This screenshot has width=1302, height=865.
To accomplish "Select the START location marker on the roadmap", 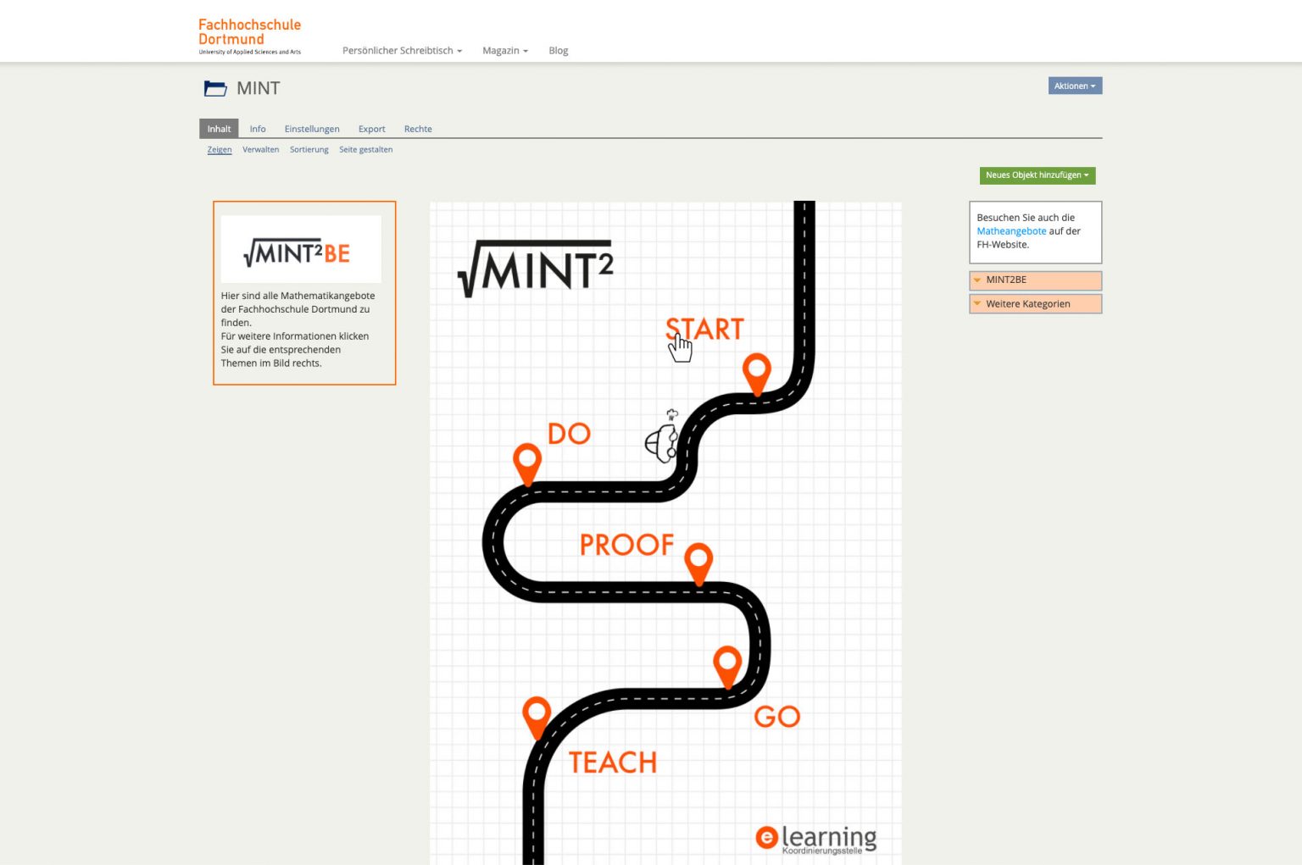I will coord(756,373).
